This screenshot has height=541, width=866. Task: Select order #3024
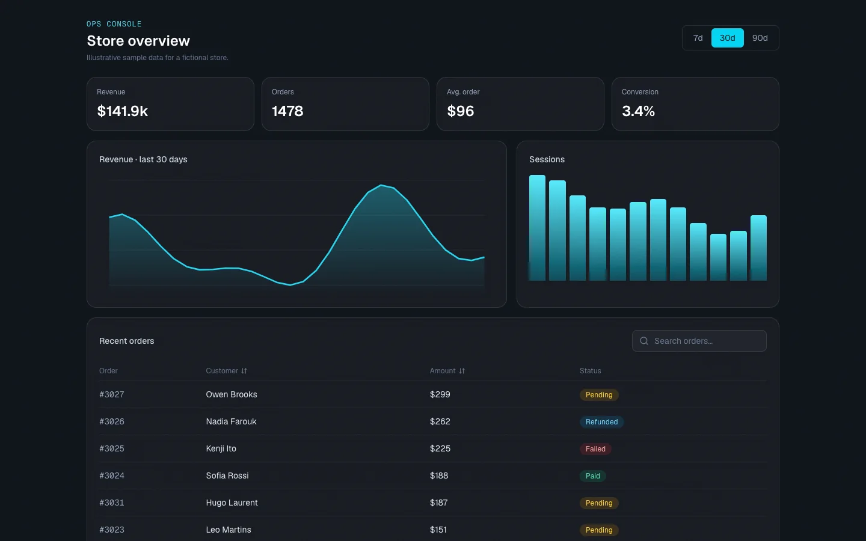point(112,475)
